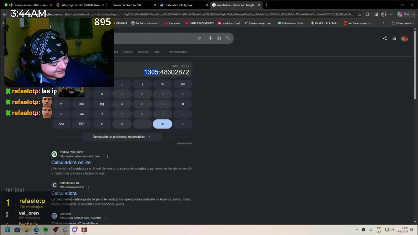Switch to the Secure checkout by ZEN tab
This screenshot has width=418, height=235.
tap(132, 5)
